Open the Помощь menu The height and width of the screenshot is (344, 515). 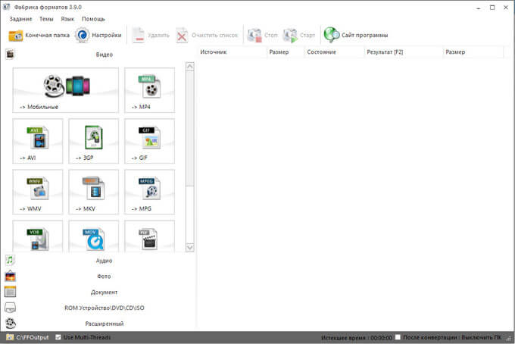[x=93, y=18]
